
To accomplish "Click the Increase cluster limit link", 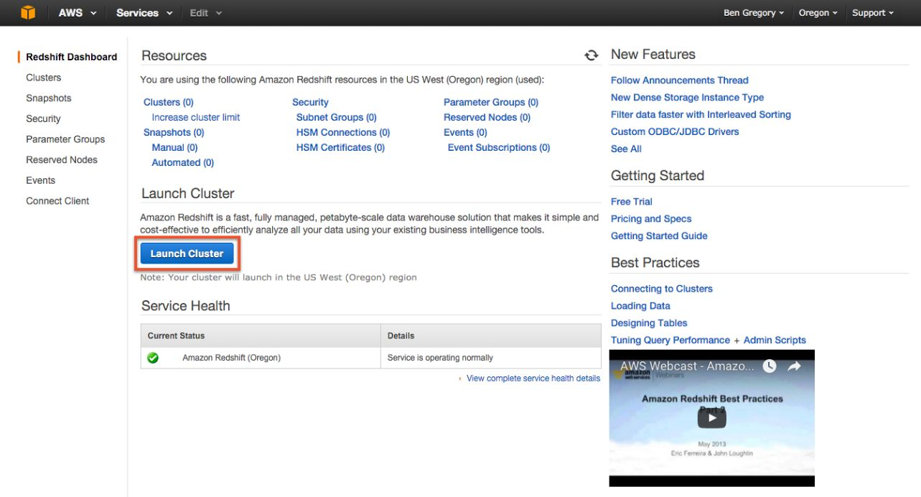I will tap(196, 117).
